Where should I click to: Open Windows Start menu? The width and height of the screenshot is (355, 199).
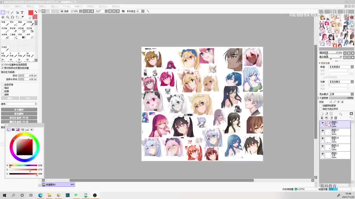coord(4,195)
